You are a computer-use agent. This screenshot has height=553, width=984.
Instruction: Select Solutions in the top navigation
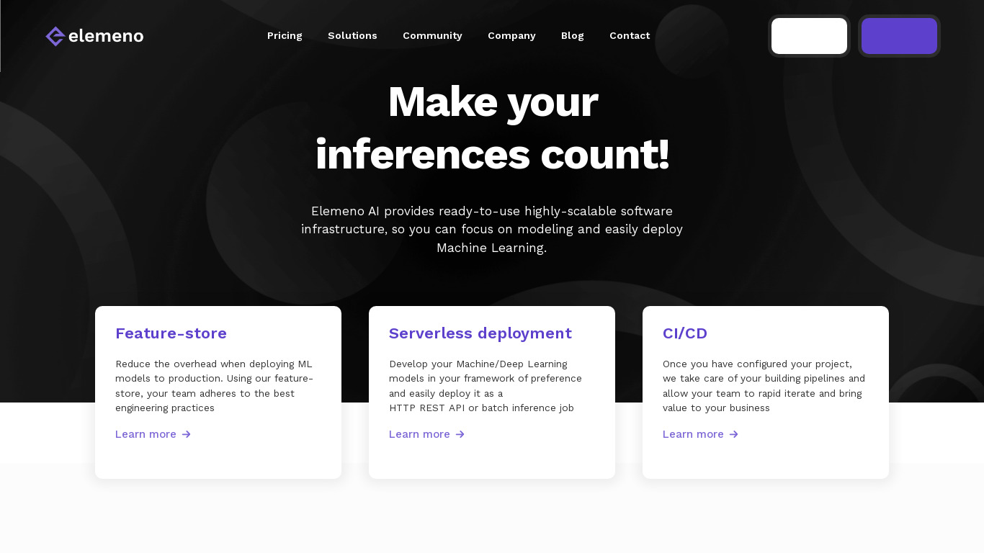click(x=352, y=36)
